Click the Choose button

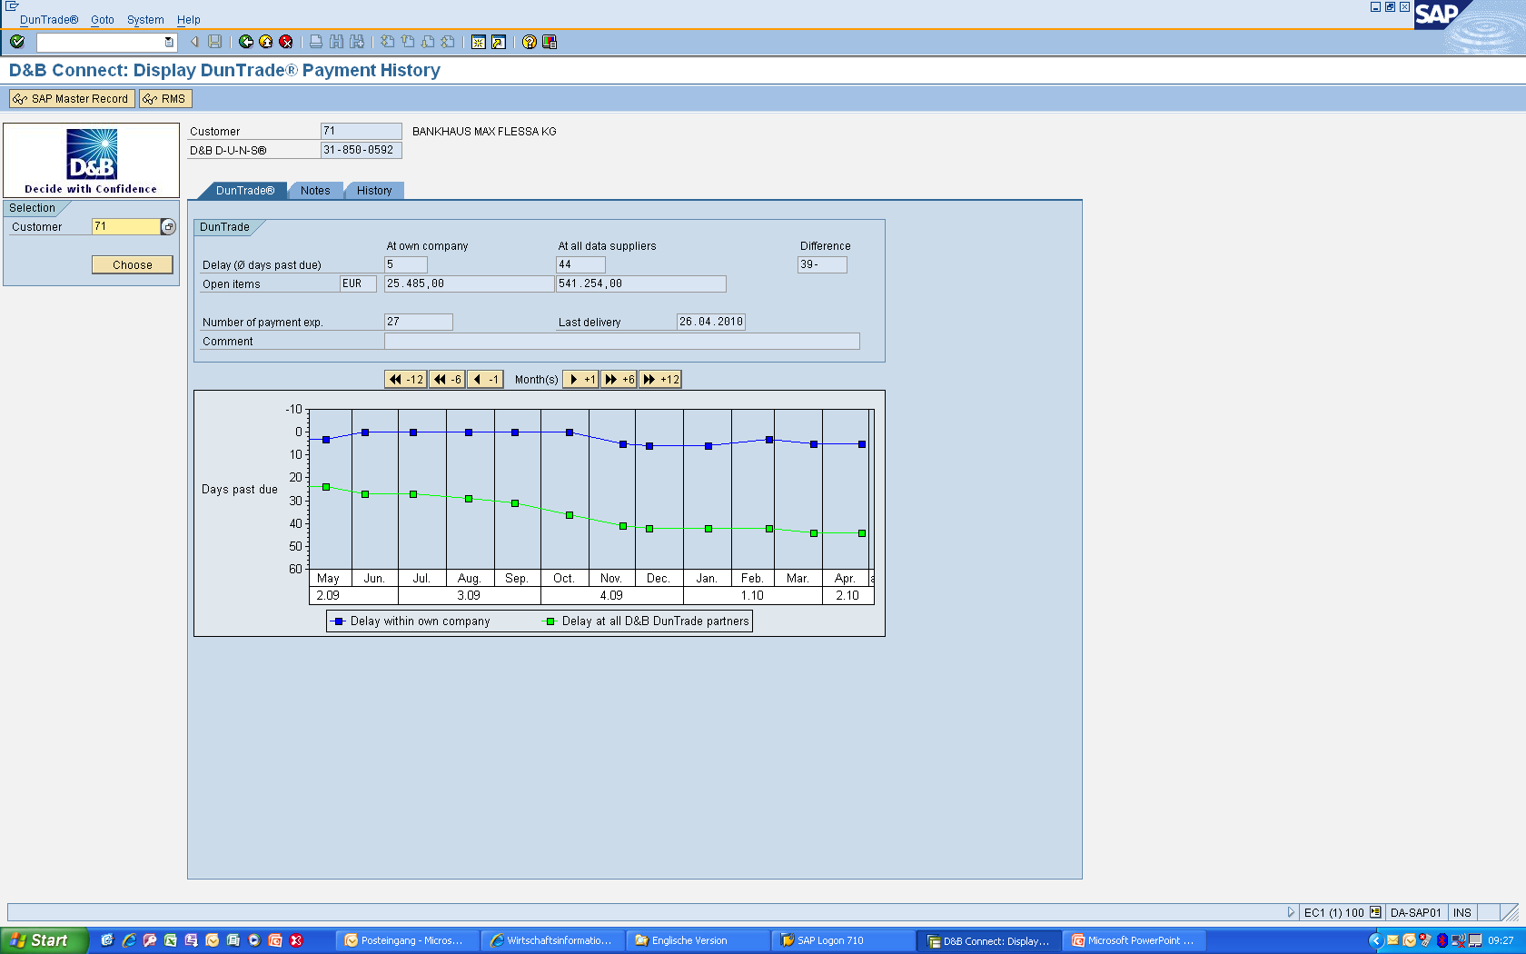tap(133, 264)
